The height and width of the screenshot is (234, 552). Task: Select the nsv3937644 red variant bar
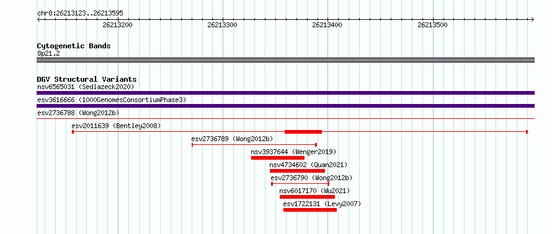278,158
